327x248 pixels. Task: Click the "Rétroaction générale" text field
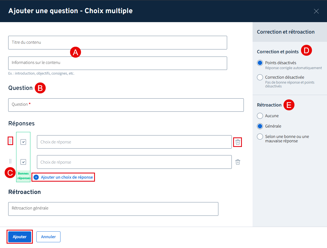tap(113, 209)
